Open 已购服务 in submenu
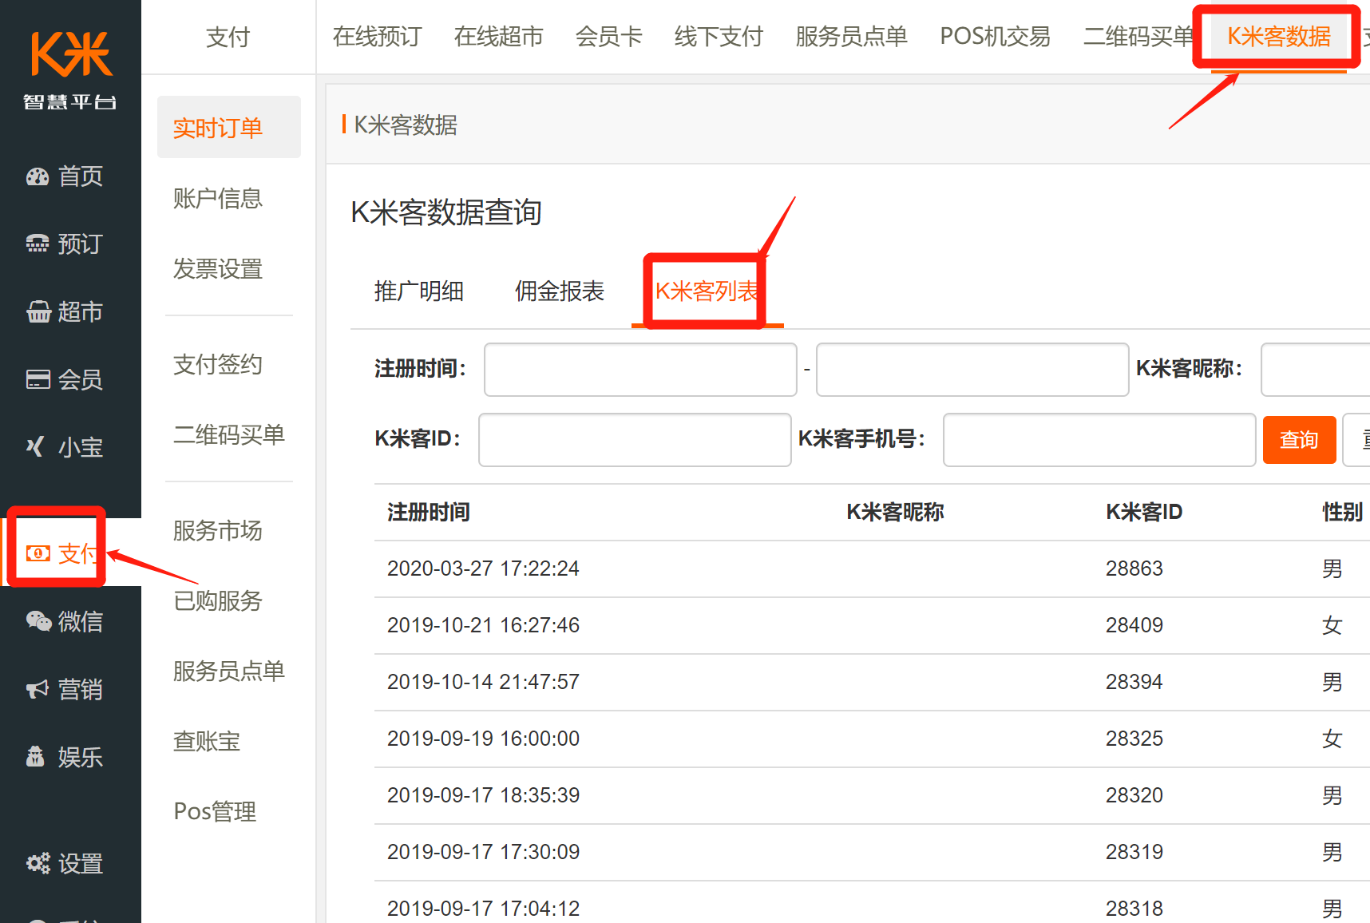 pyautogui.click(x=218, y=600)
